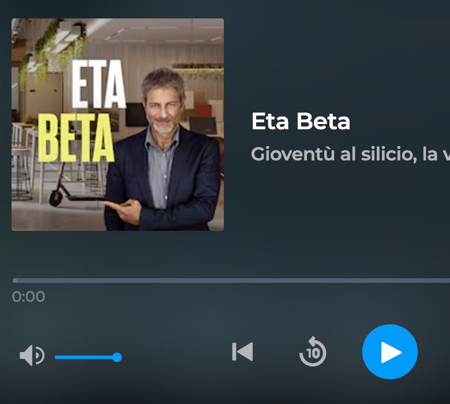Click the 0:00 elapsed time label
This screenshot has width=450, height=404.
(28, 297)
